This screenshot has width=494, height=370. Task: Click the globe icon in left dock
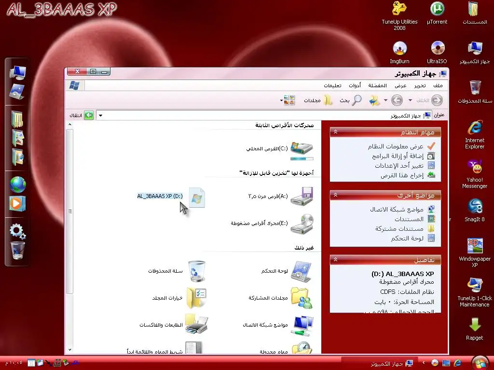click(18, 185)
